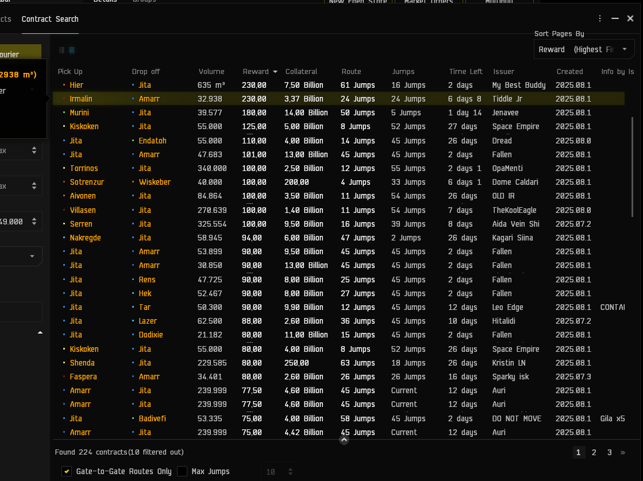Click issuer Sparky isk
The image size is (643, 481).
510,377
